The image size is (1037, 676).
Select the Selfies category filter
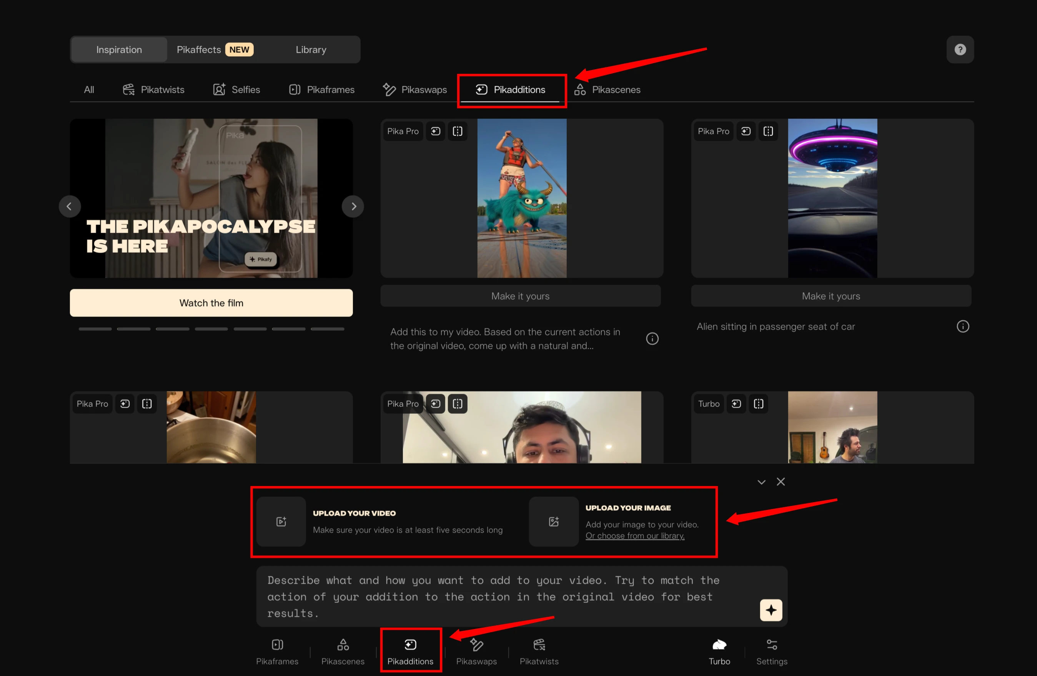click(236, 89)
